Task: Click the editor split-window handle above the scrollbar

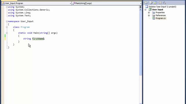Action: click(140, 7)
